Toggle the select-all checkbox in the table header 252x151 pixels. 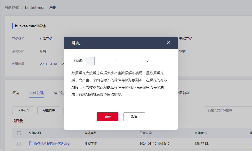point(19,133)
